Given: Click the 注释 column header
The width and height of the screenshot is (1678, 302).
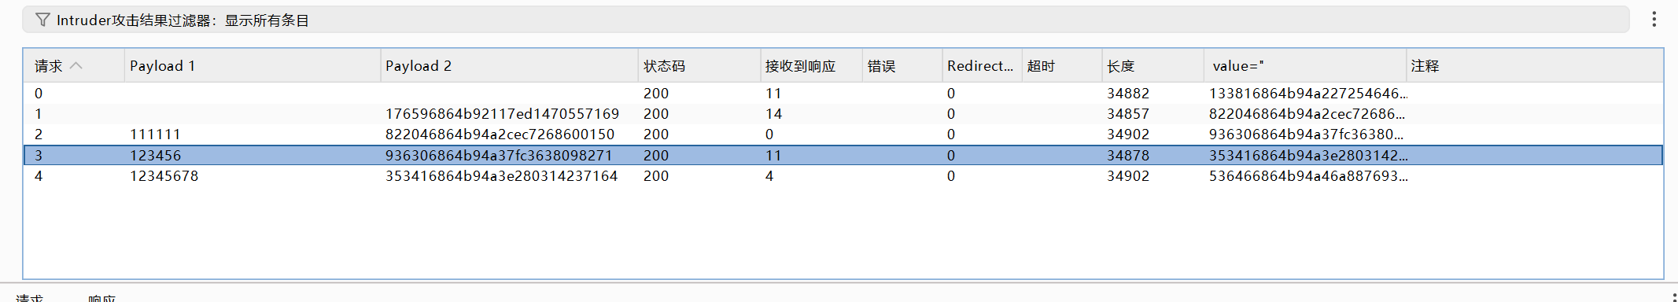Looking at the screenshot, I should (x=1534, y=66).
